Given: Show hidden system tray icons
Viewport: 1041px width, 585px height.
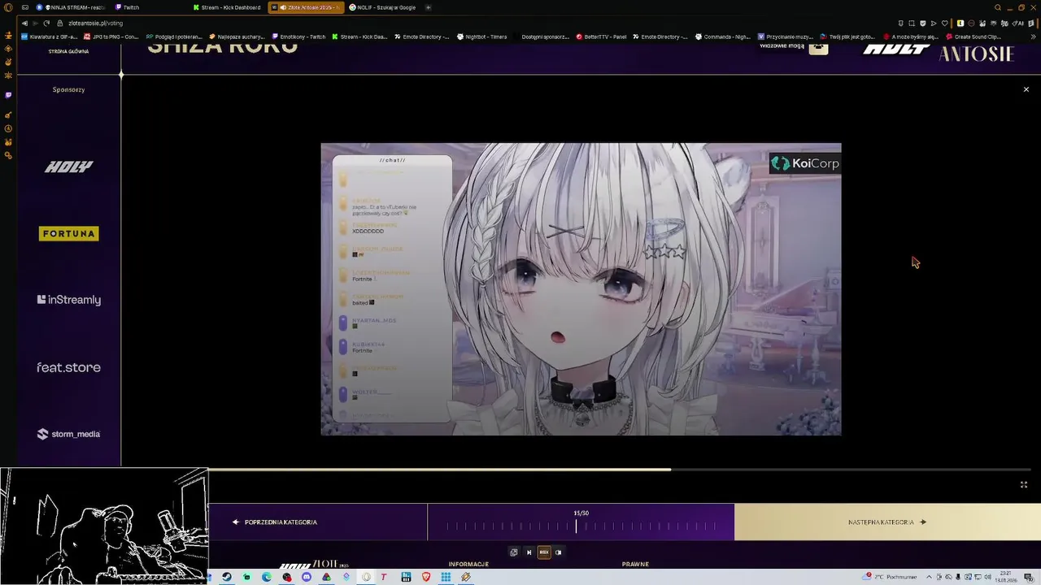Looking at the screenshot, I should point(929,577).
